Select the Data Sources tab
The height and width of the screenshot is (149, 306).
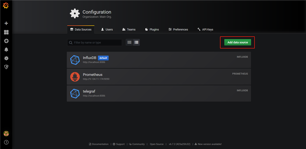[x=81, y=29]
